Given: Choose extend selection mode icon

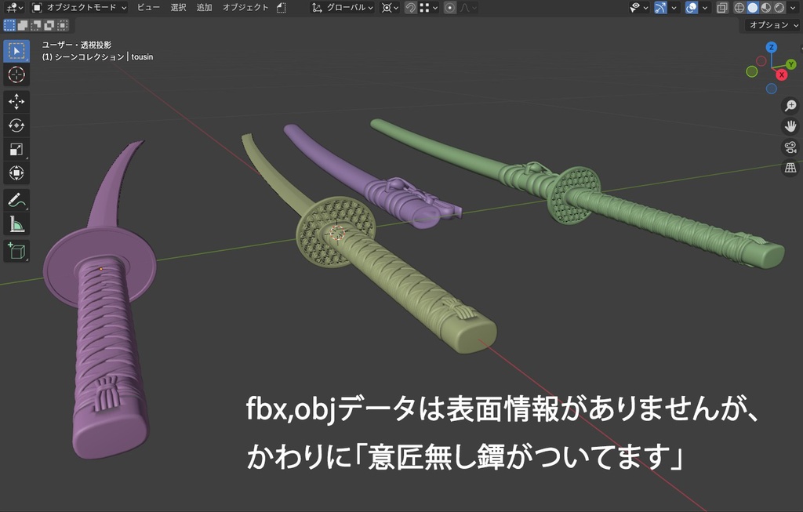Looking at the screenshot, I should tap(23, 25).
